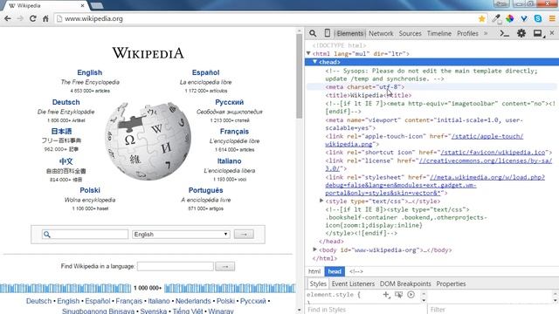Viewport: 559px width, 314px height.
Task: Select the title Wikipedia node
Action: pyautogui.click(x=369, y=95)
